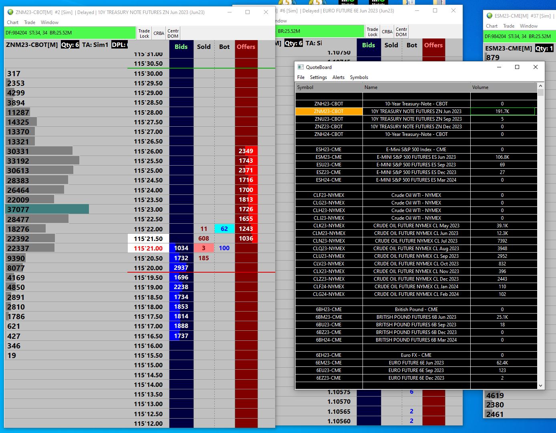Open the Window menu in the ZNM23 window
Screen dimensions: 556x433
coord(50,22)
